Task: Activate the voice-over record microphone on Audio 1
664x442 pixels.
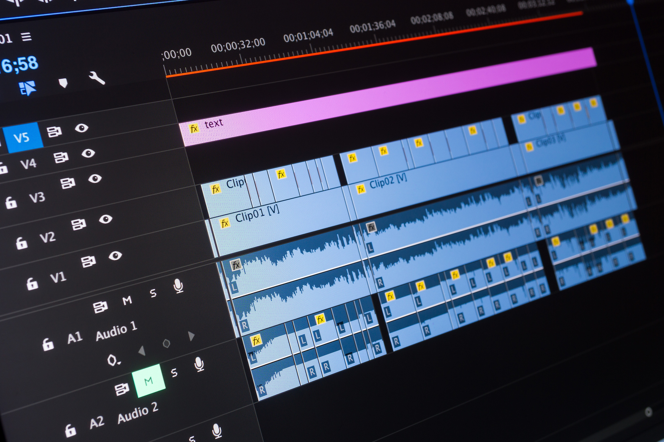Action: pos(178,286)
